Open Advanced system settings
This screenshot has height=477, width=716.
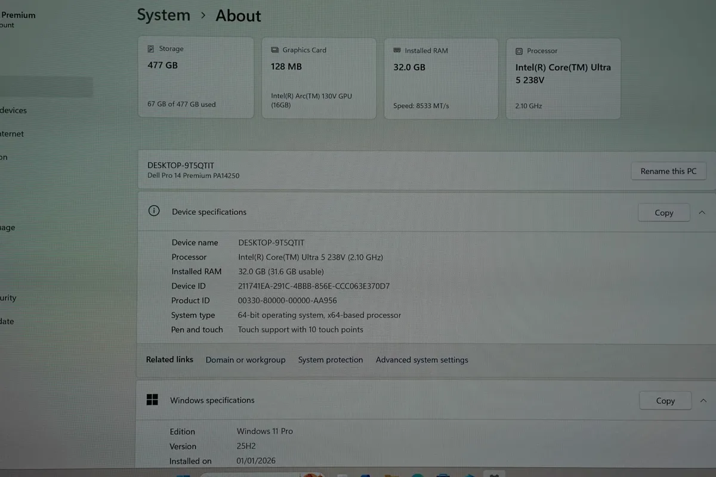[422, 360]
